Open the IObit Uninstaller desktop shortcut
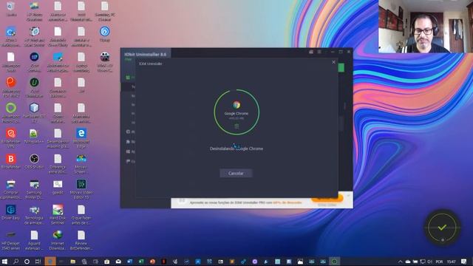 34,87
